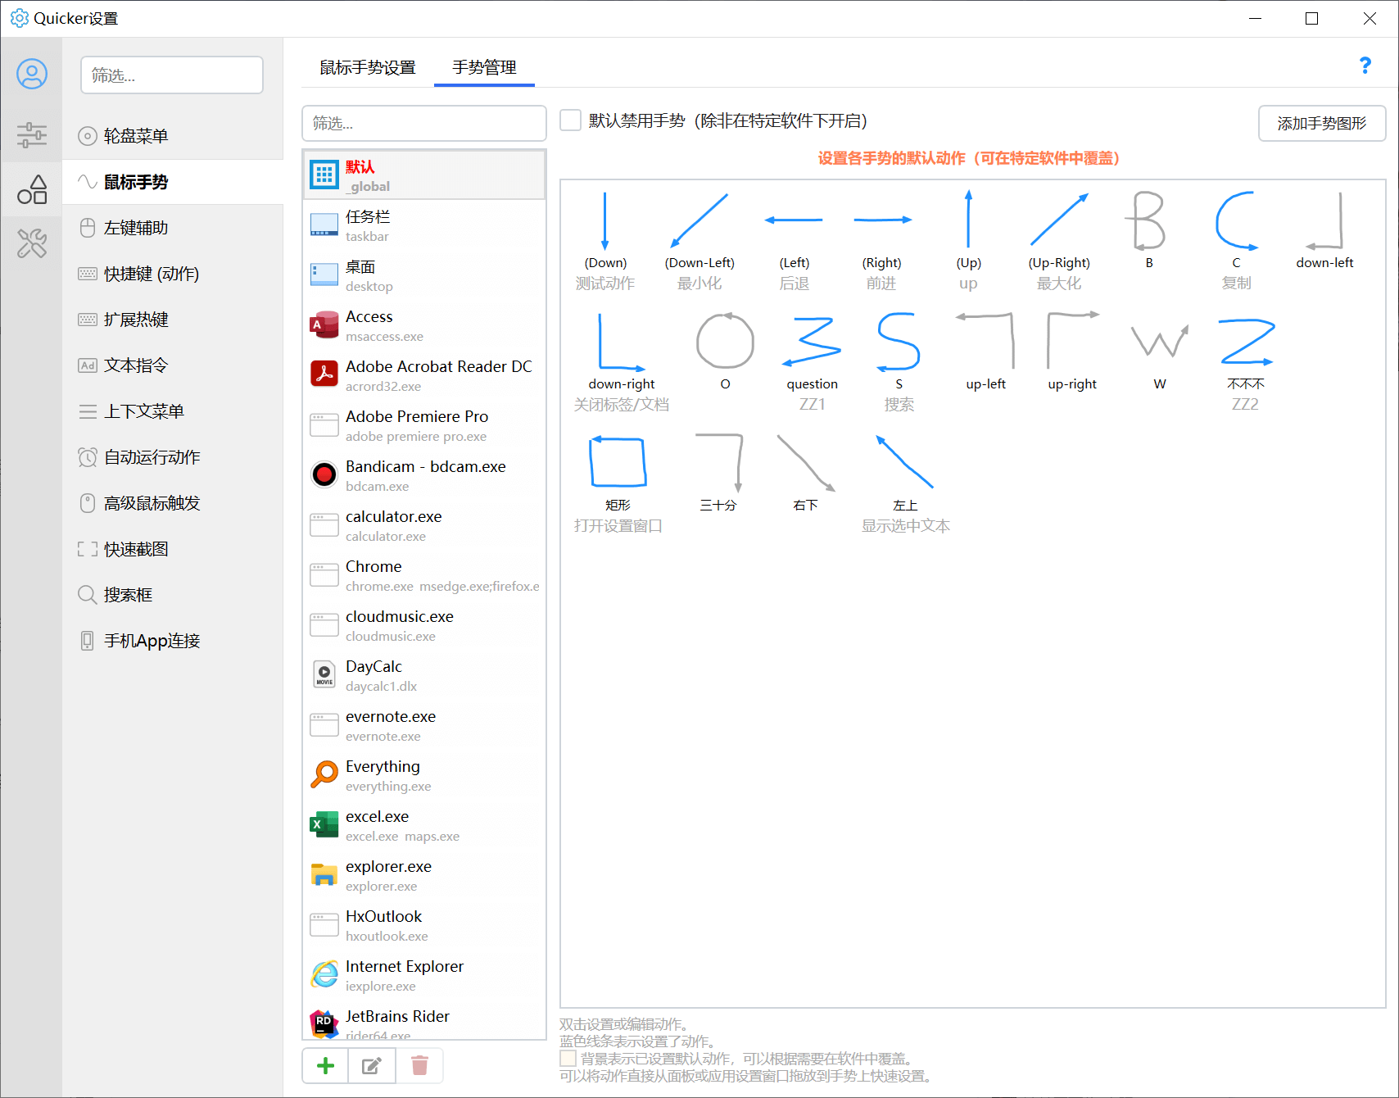Select Internet Explorer entry
The width and height of the screenshot is (1399, 1098).
click(423, 975)
